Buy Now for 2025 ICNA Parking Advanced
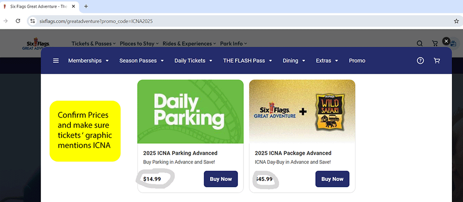 click(220, 179)
